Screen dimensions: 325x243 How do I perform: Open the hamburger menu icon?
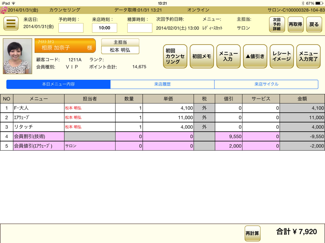coord(11,24)
